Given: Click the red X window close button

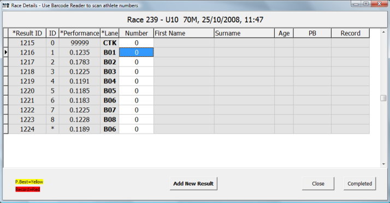Looking at the screenshot, I should (379, 4).
